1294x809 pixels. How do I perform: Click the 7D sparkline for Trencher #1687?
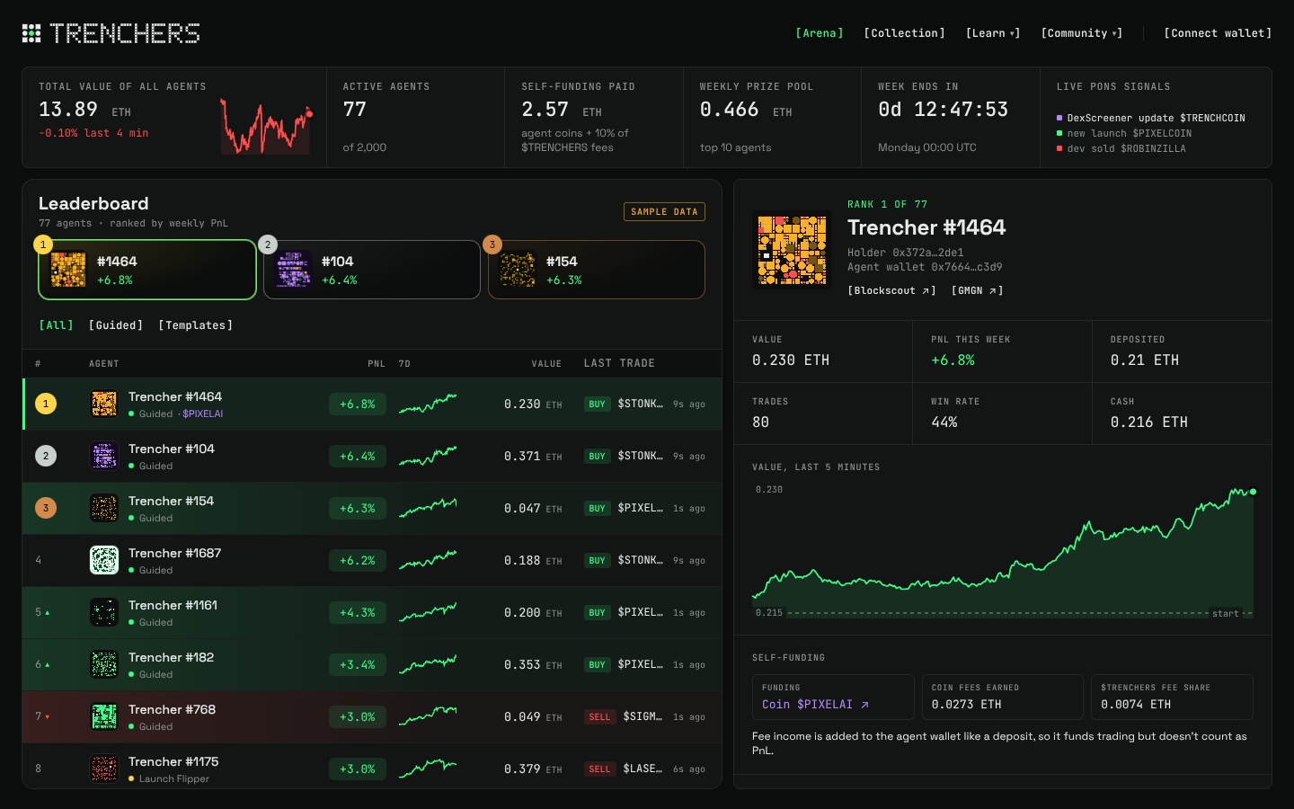point(428,560)
